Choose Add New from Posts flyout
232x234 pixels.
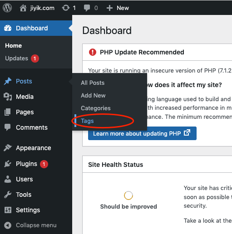(x=93, y=95)
